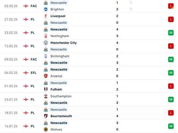Click the Nottingham Forest crest icon
The height and width of the screenshot is (133, 178).
click(x=46, y=36)
